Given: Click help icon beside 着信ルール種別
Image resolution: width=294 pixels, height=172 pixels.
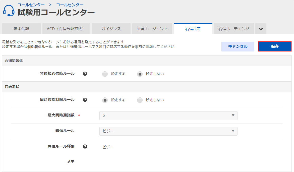Looking at the screenshot, I should point(85,147).
